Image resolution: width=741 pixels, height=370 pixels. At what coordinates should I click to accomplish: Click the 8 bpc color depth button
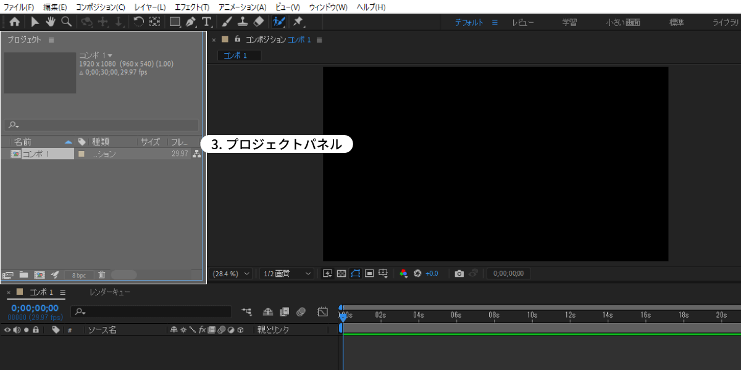click(78, 275)
